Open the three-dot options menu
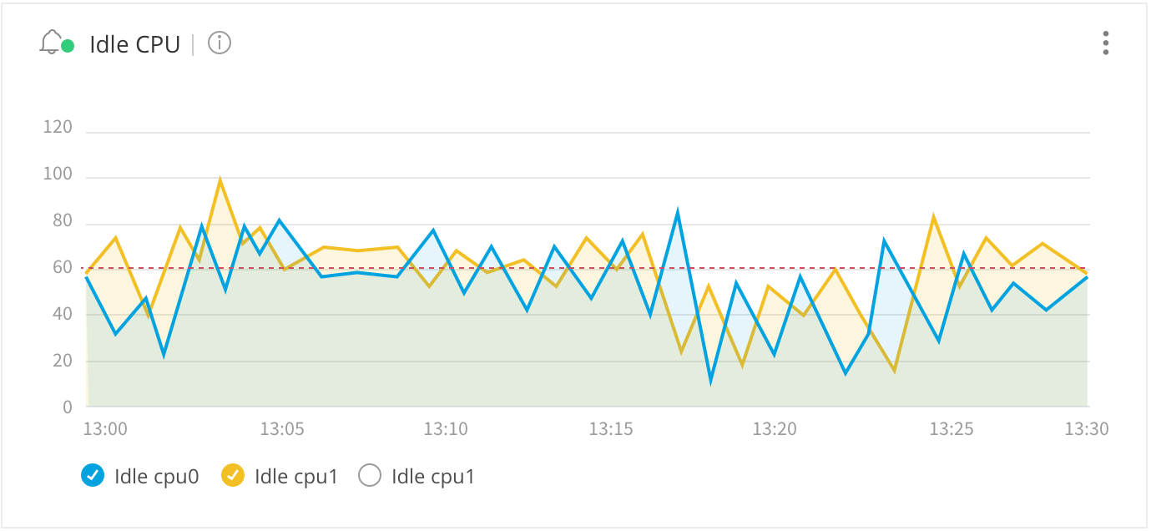 pos(1106,43)
